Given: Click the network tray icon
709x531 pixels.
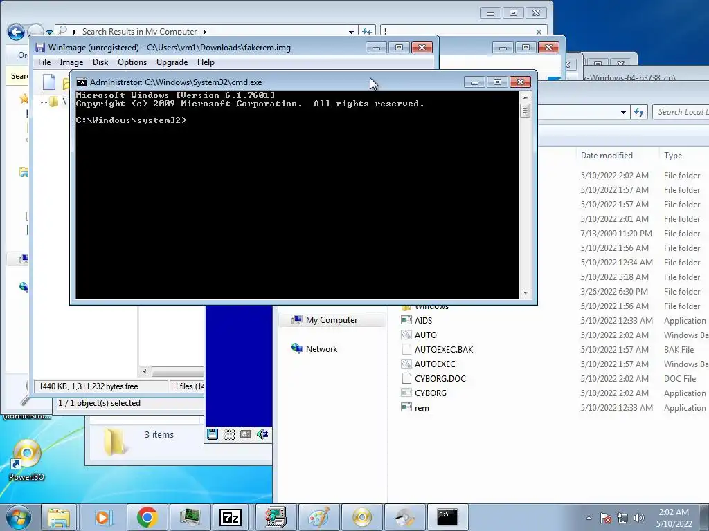Looking at the screenshot, I should [622, 518].
